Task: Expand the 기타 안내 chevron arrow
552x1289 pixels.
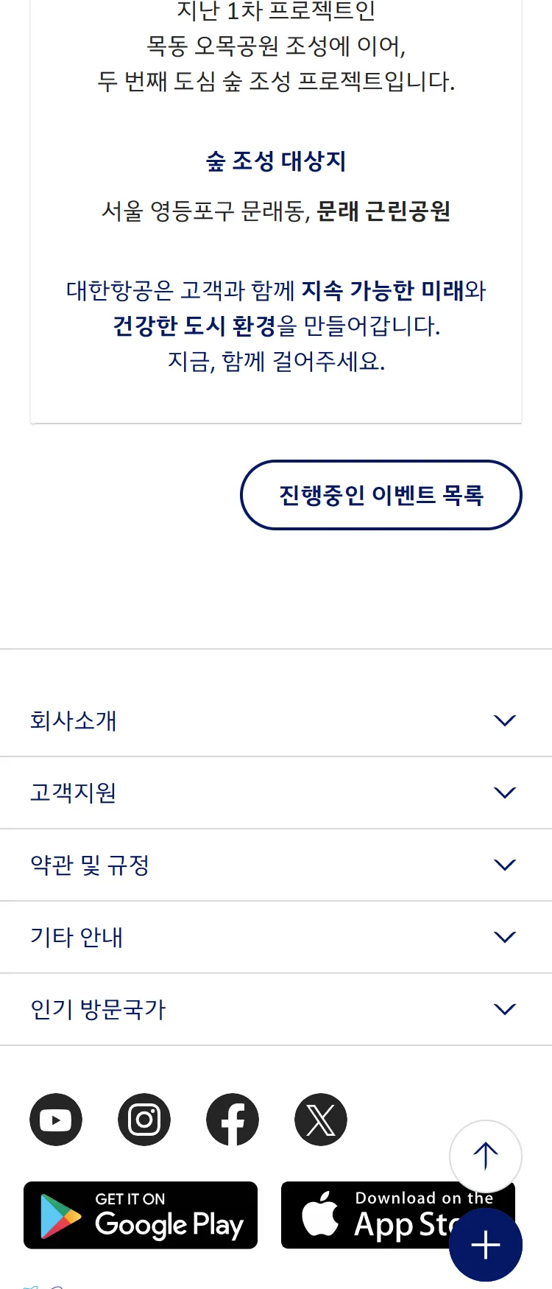Action: [x=505, y=937]
